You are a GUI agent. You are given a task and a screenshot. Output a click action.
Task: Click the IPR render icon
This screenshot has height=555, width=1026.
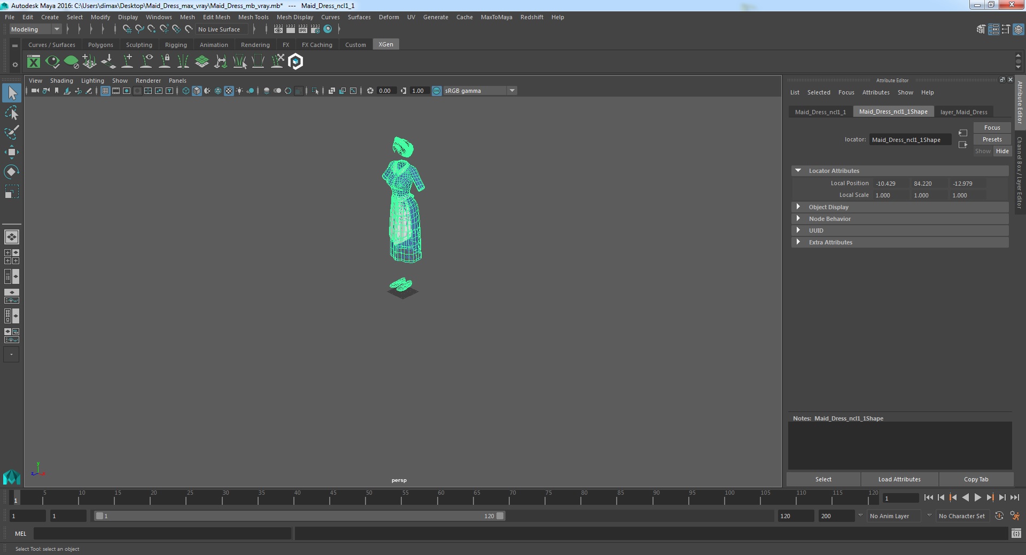click(x=303, y=29)
